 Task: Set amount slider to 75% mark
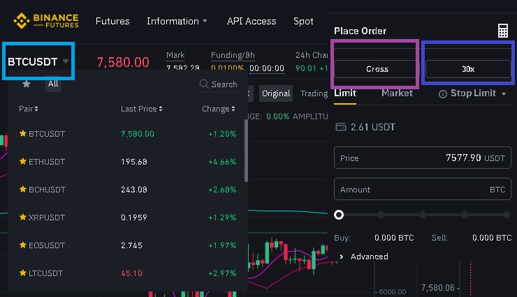464,215
